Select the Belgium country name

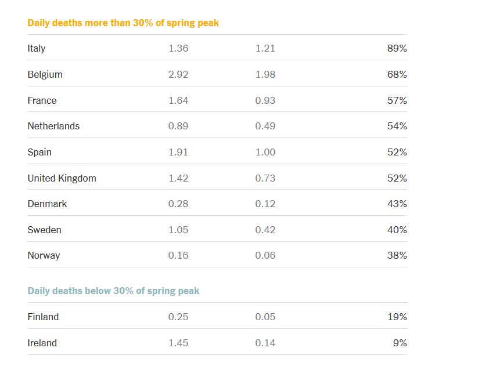point(45,74)
